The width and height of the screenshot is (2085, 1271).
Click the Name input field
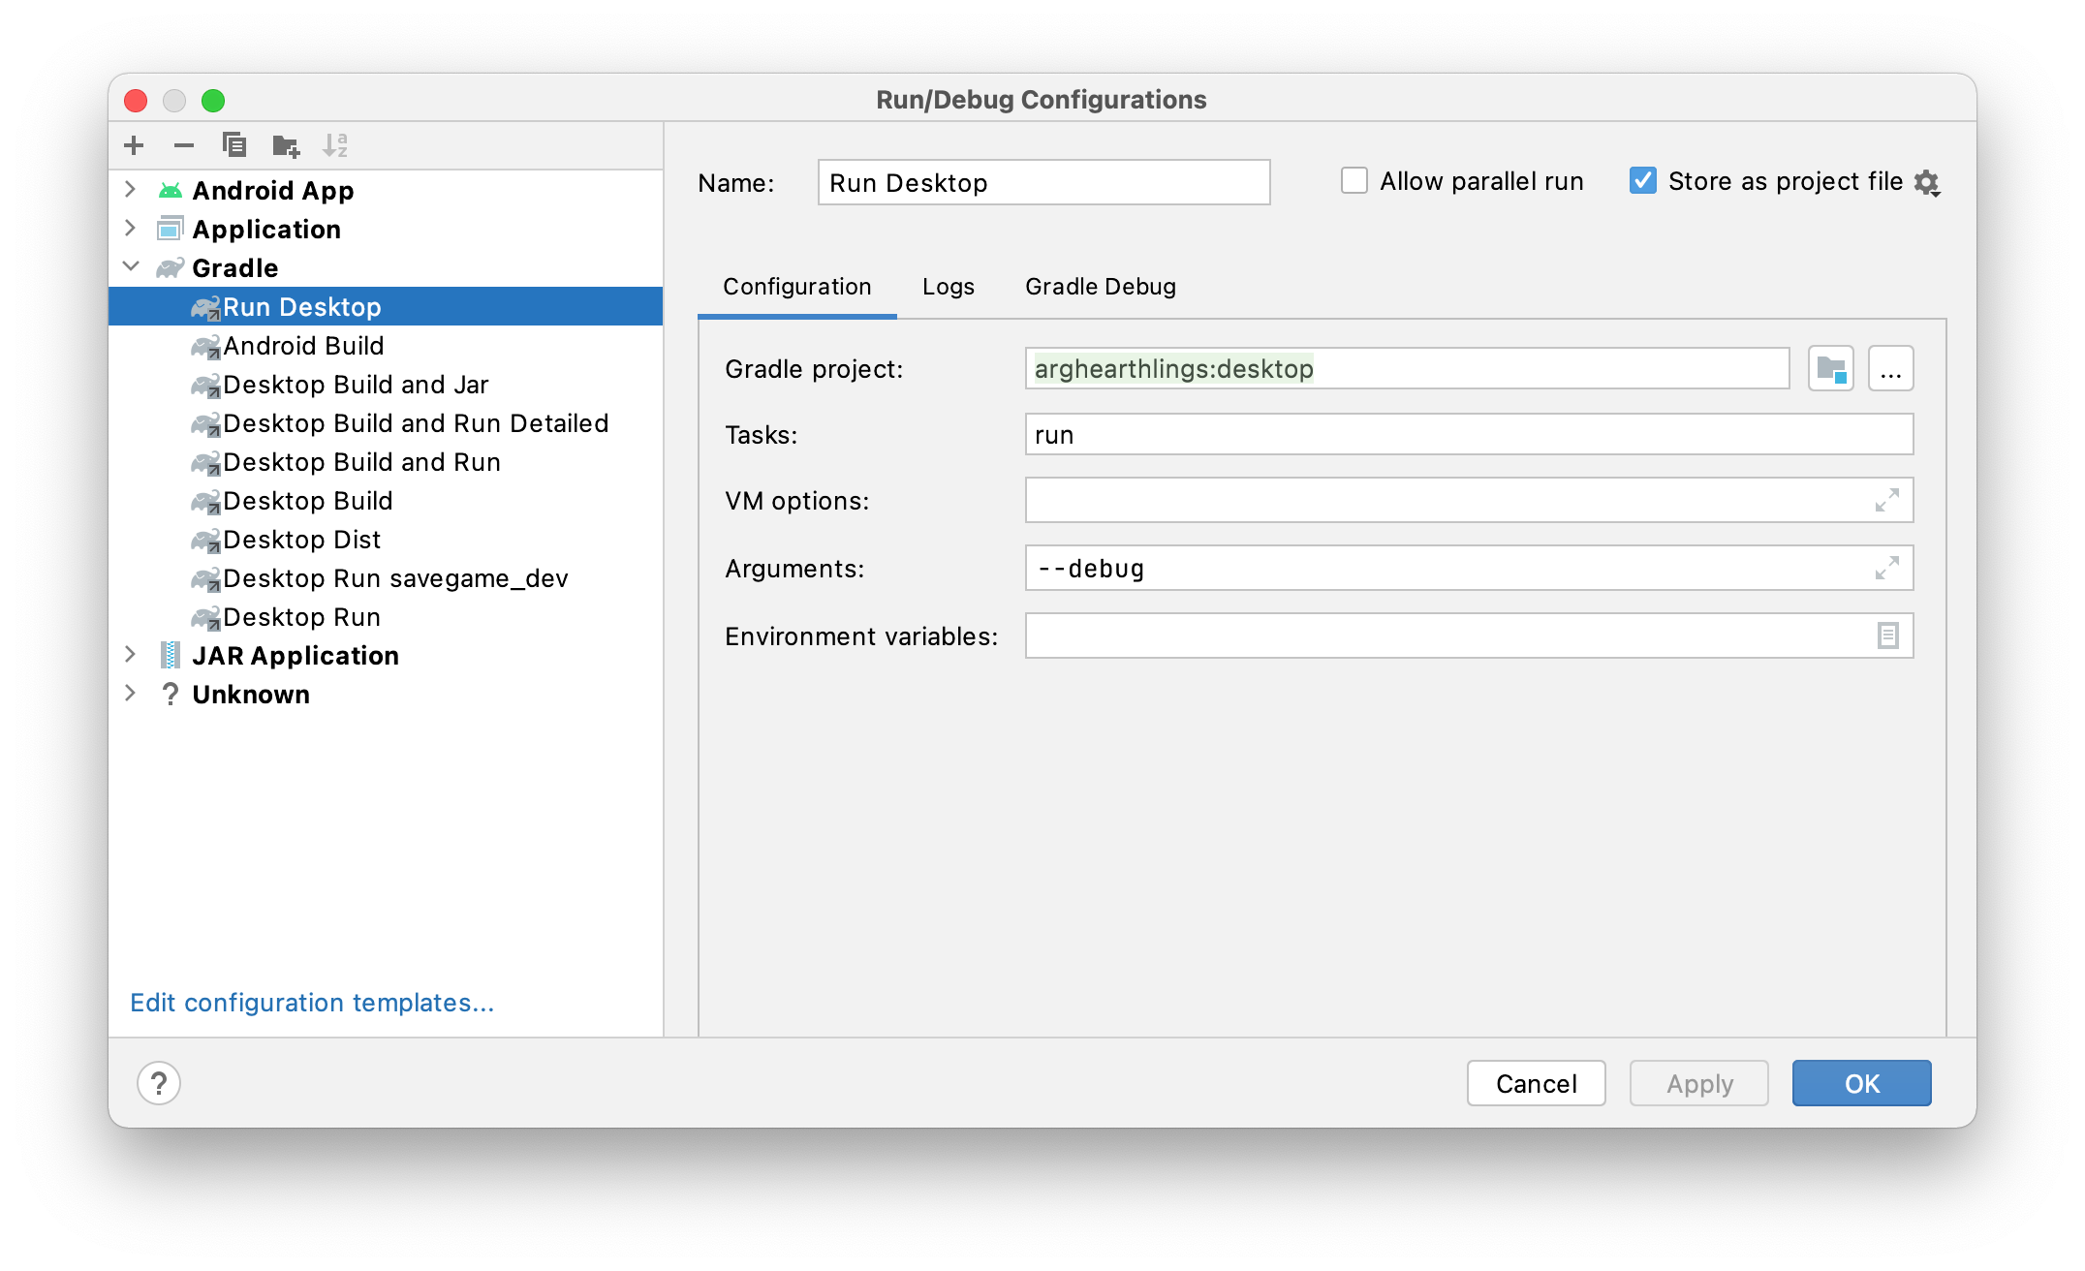coord(1043,182)
